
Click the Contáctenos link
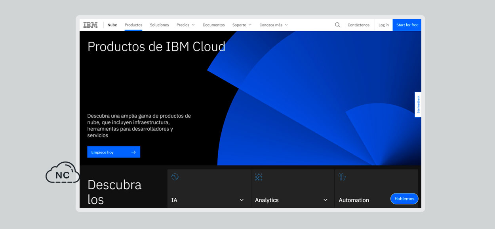click(x=358, y=25)
